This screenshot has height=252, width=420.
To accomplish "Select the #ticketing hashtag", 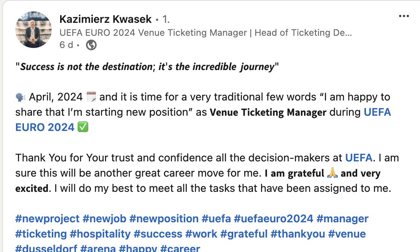I will click(41, 234).
